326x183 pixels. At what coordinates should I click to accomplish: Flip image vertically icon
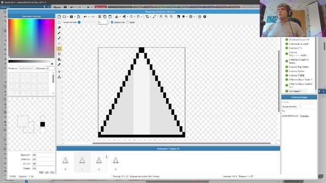(124, 17)
